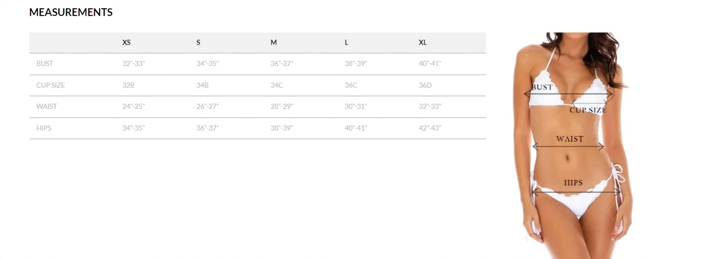Select the M column header
The height and width of the screenshot is (259, 713).
coord(274,42)
